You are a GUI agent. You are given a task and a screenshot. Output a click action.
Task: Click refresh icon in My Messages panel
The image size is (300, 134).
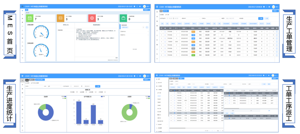tap(144, 27)
